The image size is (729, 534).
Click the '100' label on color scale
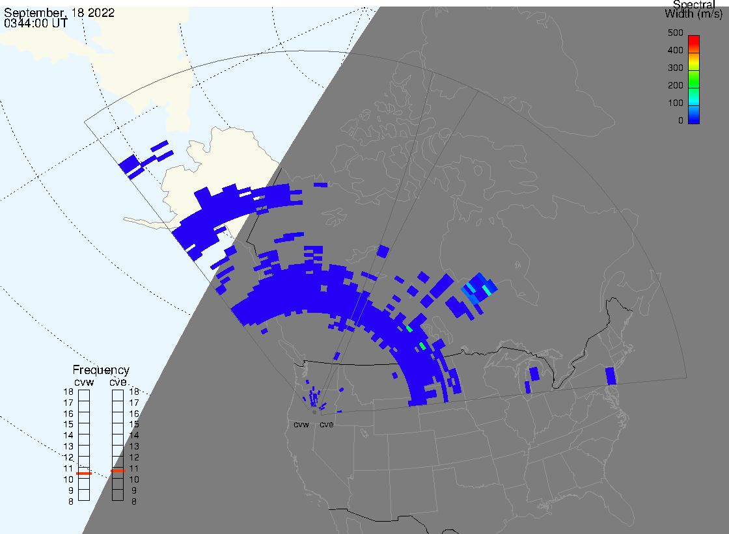[x=675, y=103]
